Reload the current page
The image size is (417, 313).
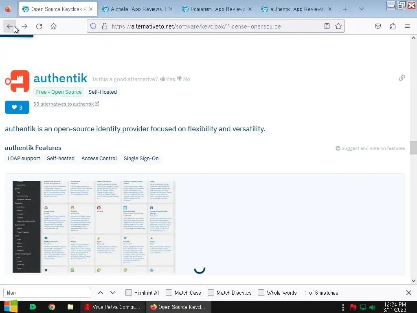39,26
